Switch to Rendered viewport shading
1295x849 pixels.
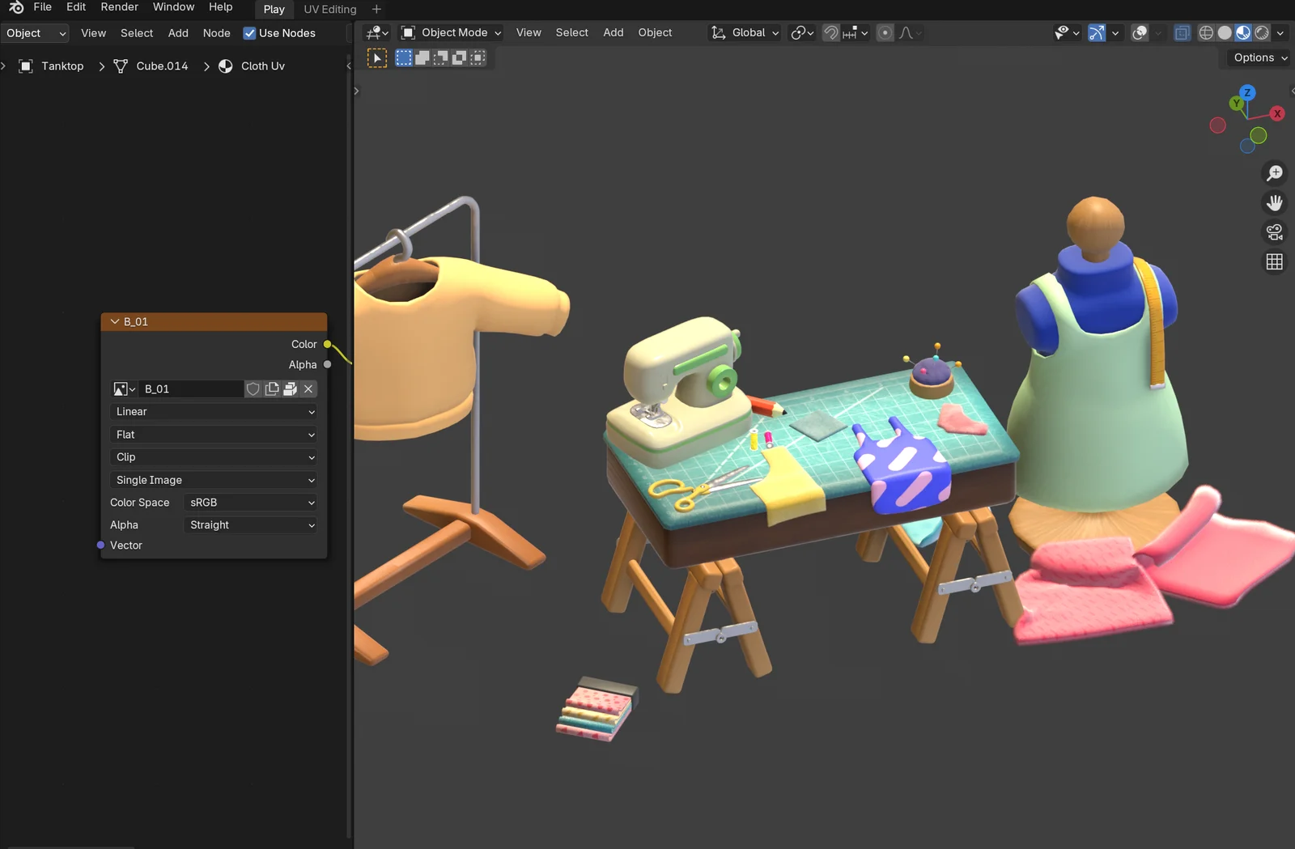pos(1263,32)
